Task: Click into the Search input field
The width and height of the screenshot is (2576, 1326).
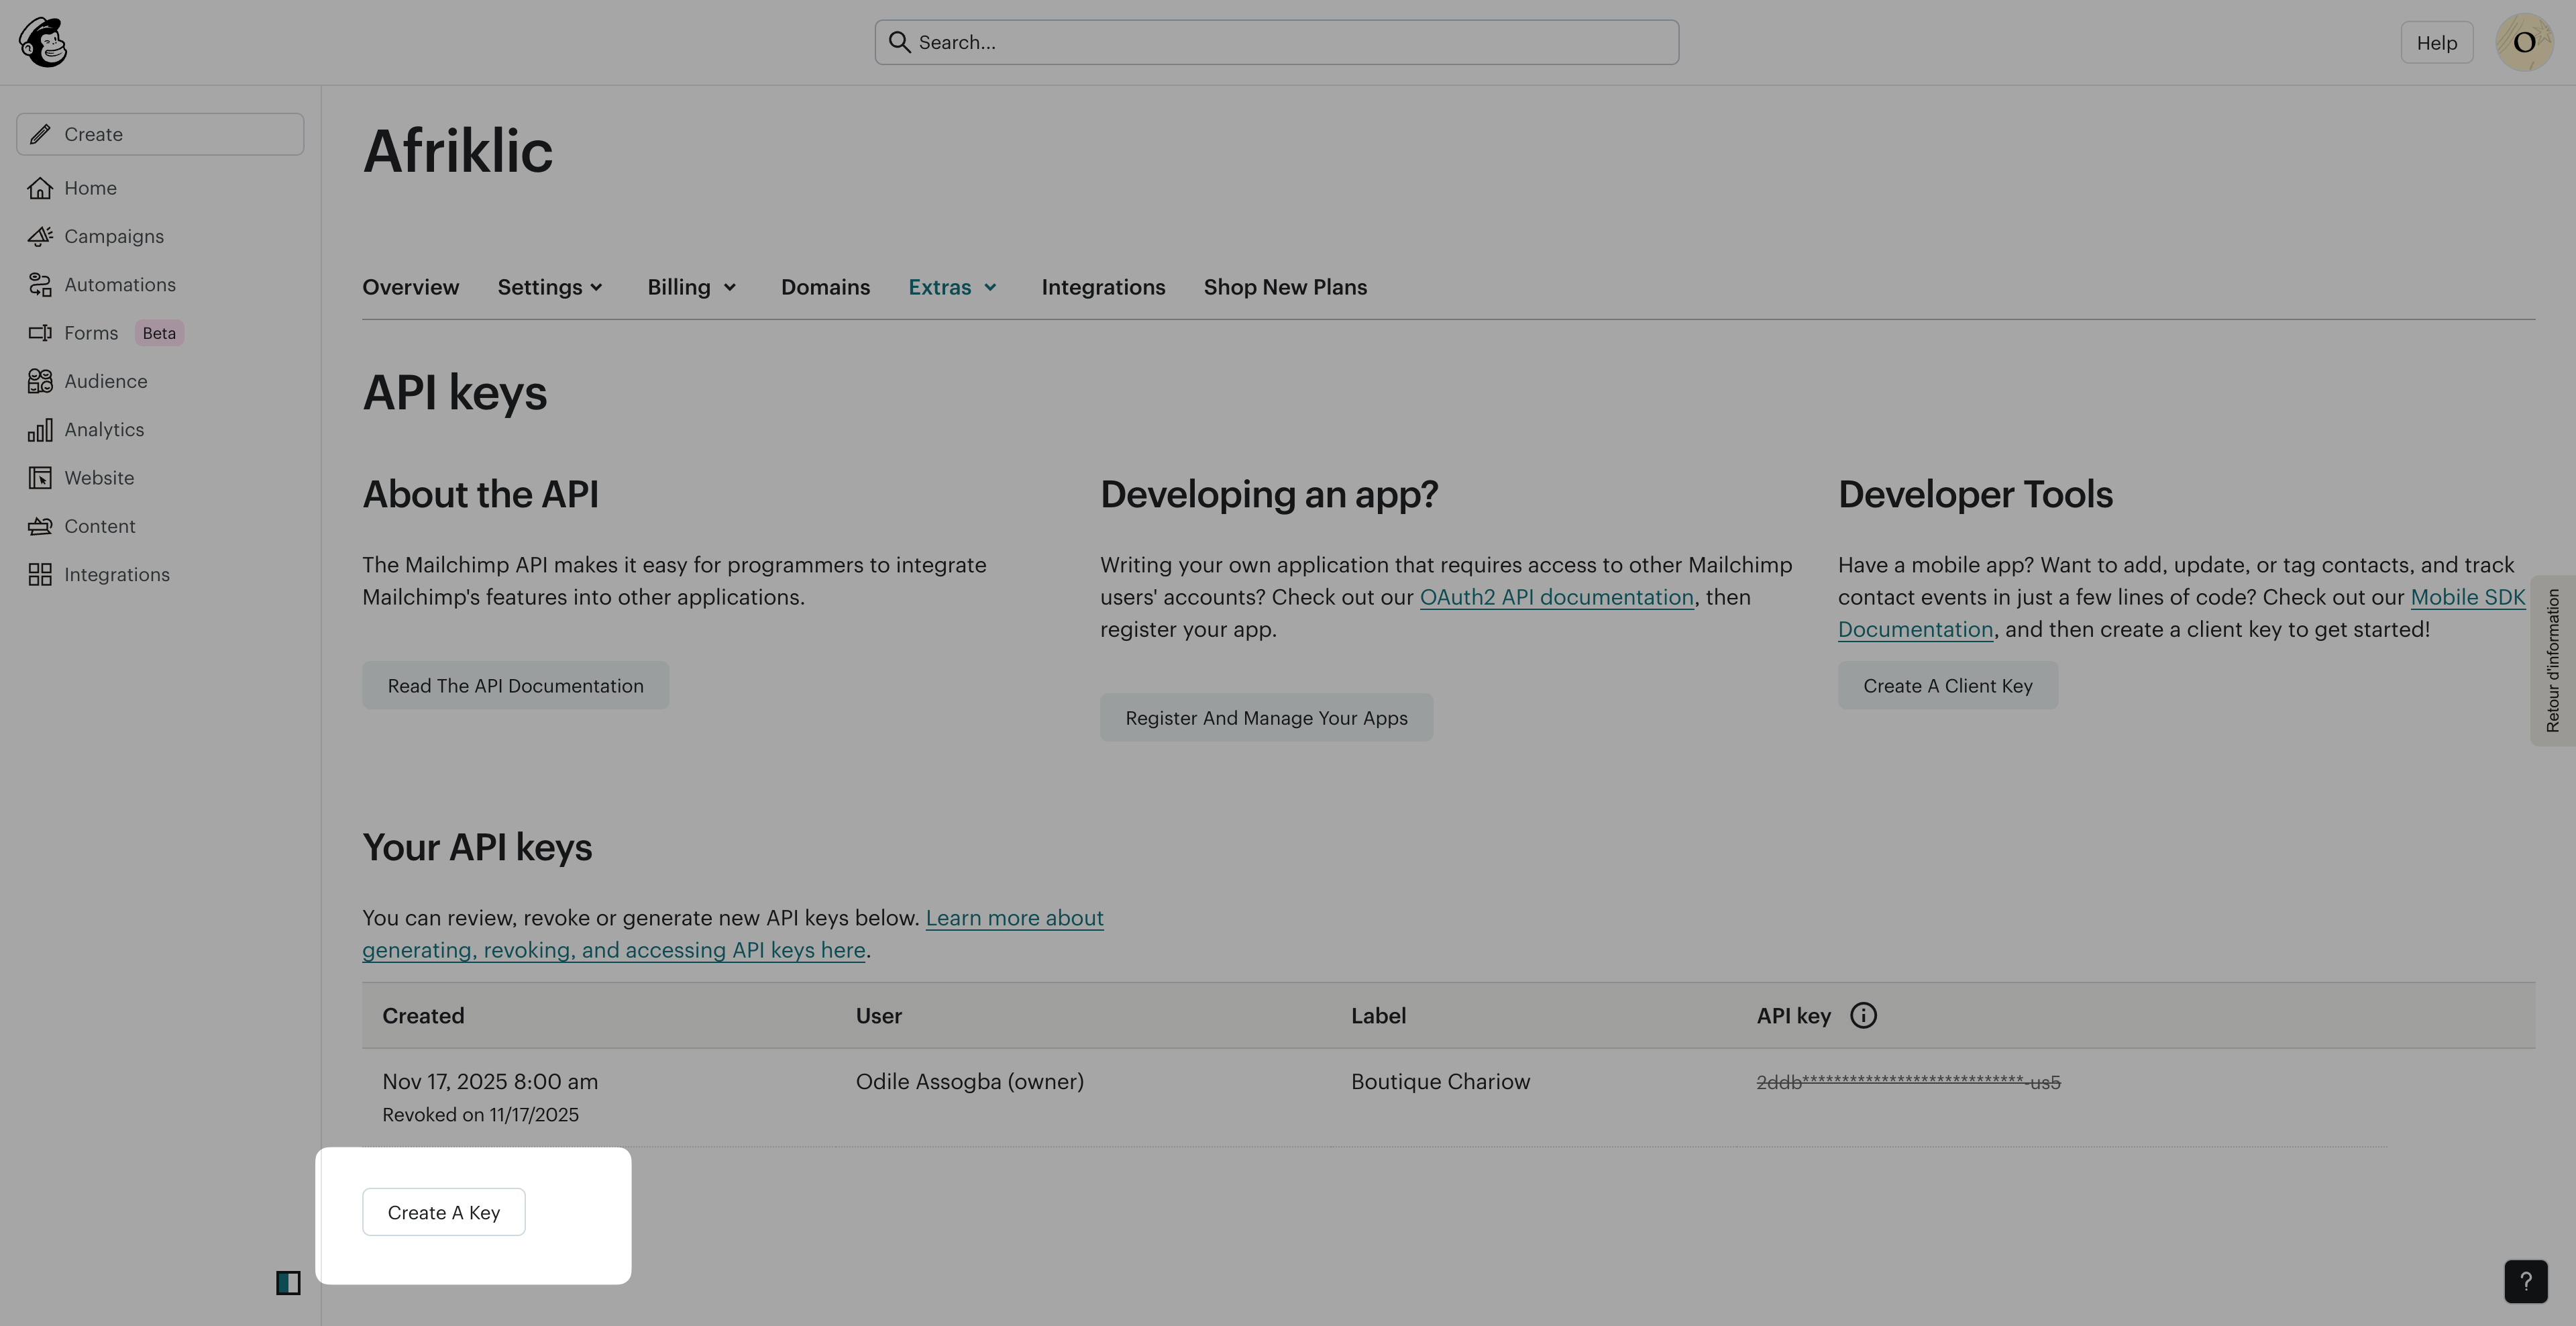Action: click(x=1276, y=43)
